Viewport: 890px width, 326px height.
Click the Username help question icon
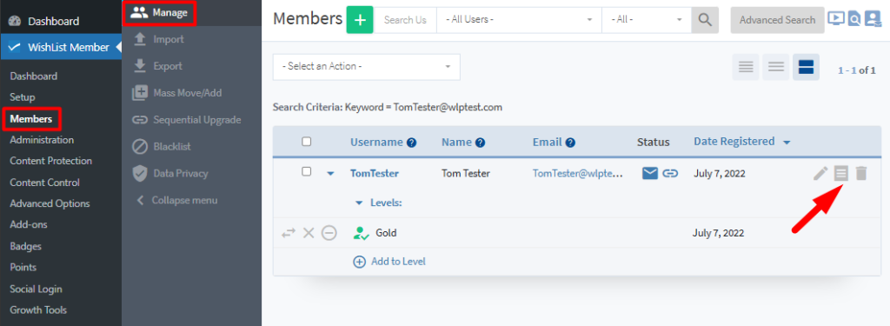pyautogui.click(x=412, y=143)
